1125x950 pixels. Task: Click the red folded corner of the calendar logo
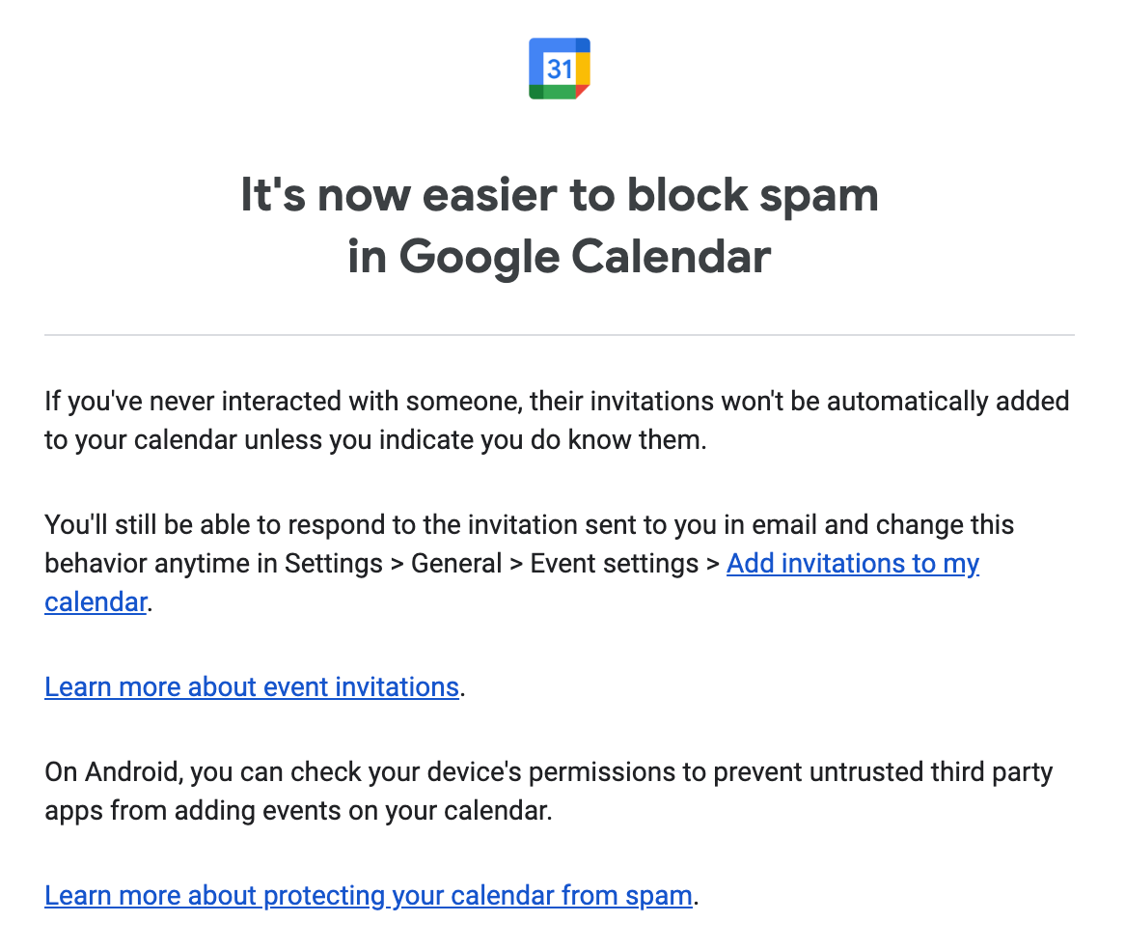tap(582, 91)
